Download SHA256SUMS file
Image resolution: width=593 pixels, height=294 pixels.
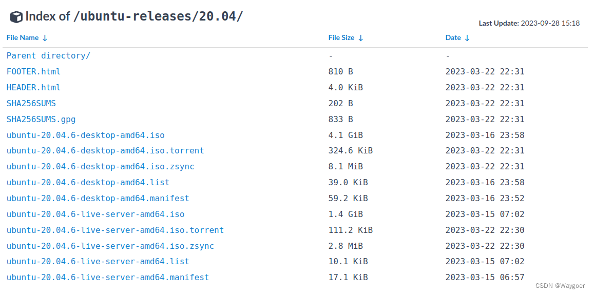(x=31, y=103)
